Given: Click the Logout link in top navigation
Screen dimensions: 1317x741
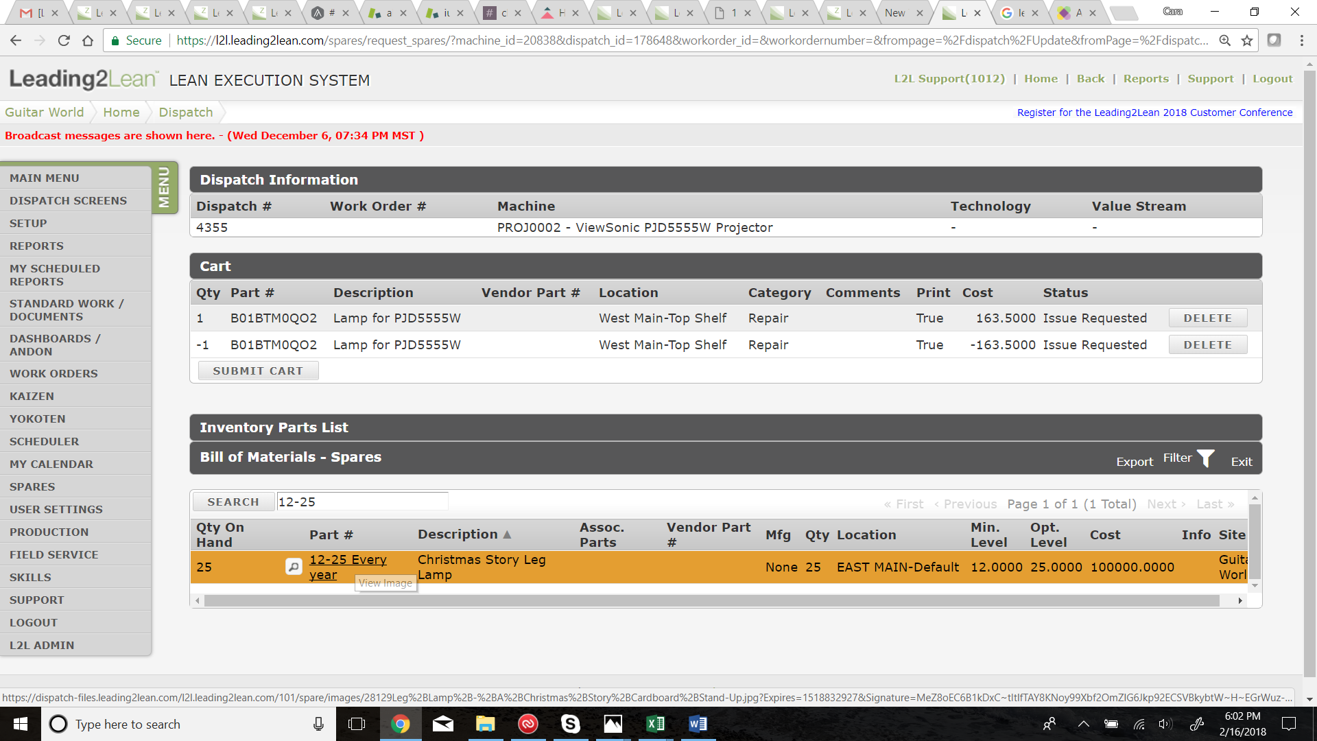Looking at the screenshot, I should 1272,79.
